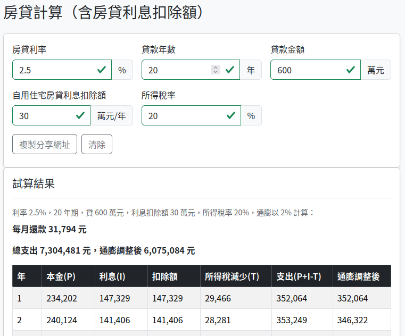Click the green checkmark in 所得稅率 field
The height and width of the screenshot is (336, 405).
coord(230,115)
